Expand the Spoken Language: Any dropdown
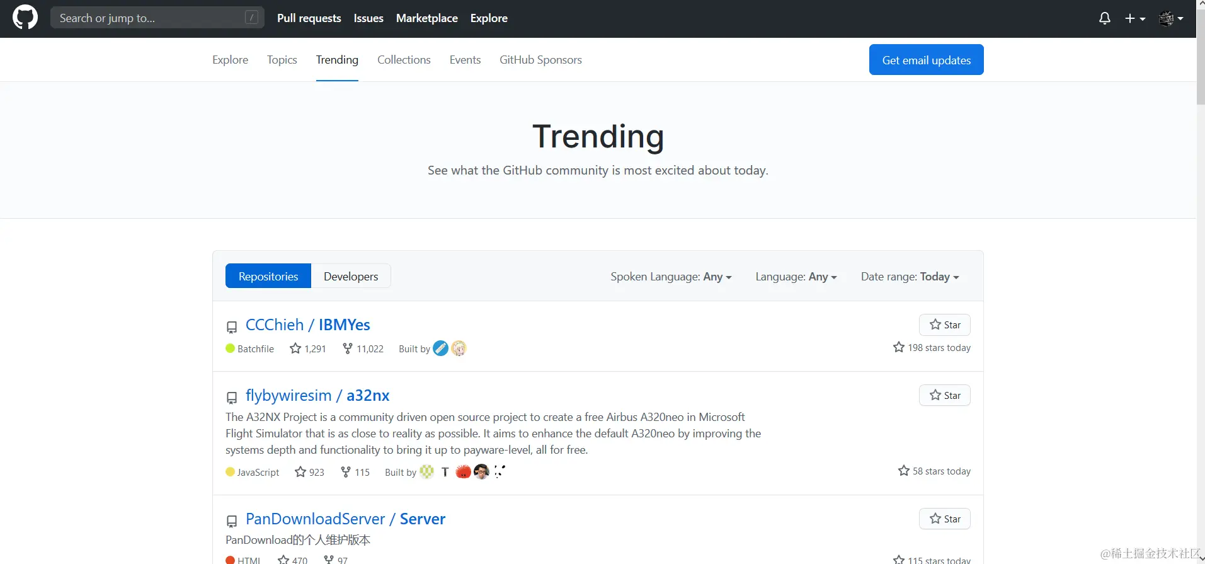This screenshot has width=1205, height=564. click(x=671, y=277)
